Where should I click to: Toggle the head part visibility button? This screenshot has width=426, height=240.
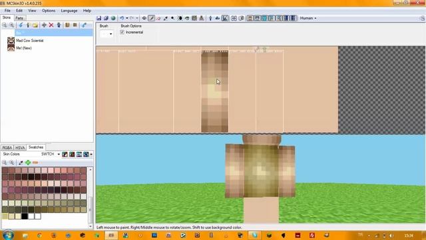click(250, 18)
